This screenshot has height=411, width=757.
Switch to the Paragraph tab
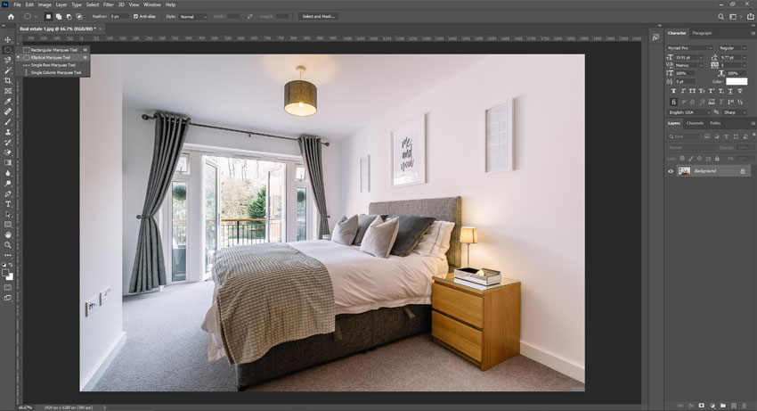(702, 33)
